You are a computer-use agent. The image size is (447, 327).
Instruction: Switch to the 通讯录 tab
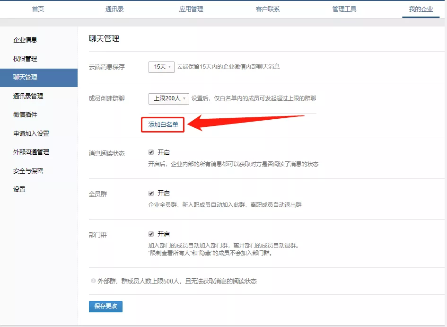[x=114, y=8]
